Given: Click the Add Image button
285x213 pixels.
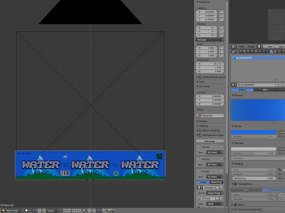Looking at the screenshot, I should [210, 141].
